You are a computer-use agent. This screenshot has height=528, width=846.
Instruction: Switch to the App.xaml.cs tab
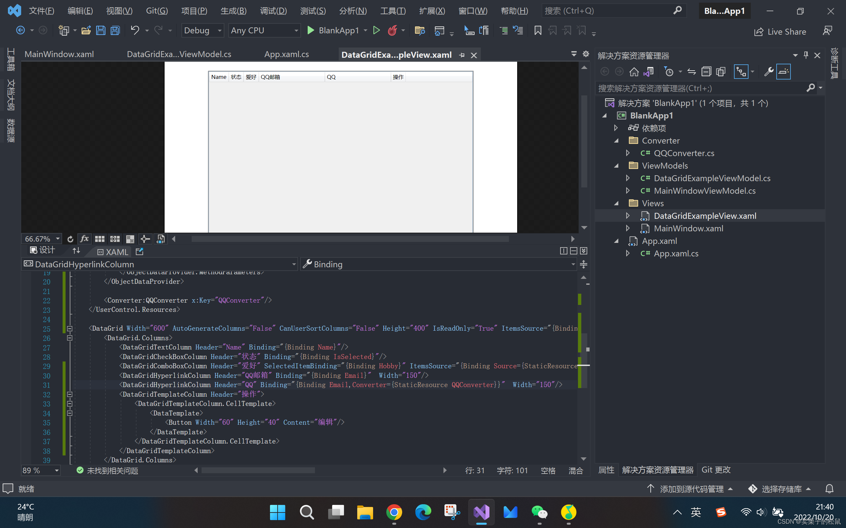(x=286, y=54)
